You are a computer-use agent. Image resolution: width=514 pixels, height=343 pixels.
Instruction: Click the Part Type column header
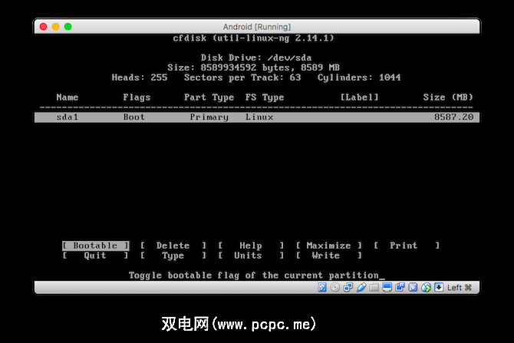[209, 97]
